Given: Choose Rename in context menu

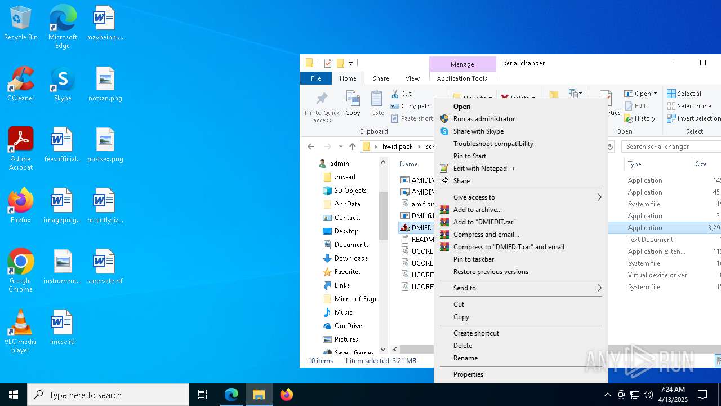Looking at the screenshot, I should click(x=520, y=358).
